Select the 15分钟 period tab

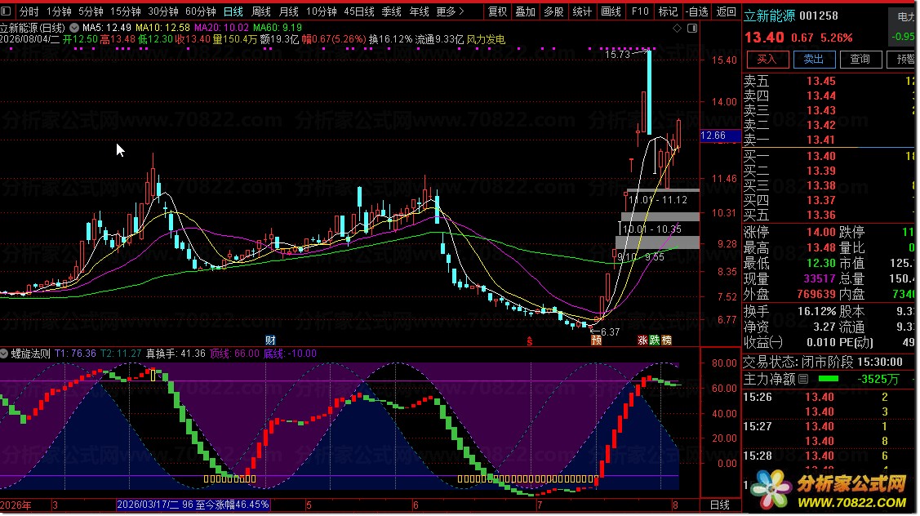[x=126, y=11]
